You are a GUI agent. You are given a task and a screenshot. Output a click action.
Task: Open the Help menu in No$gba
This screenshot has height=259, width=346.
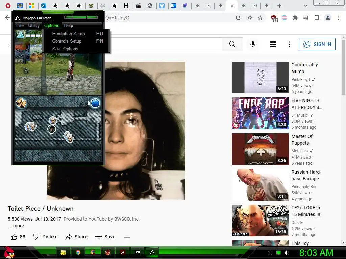coord(68,25)
